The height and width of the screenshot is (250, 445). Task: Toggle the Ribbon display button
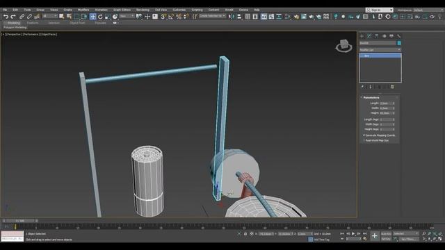pos(264,17)
